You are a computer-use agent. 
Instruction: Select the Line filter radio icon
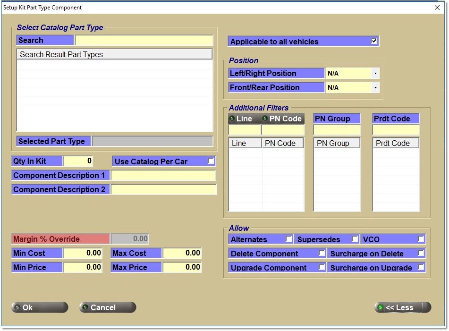tap(232, 119)
